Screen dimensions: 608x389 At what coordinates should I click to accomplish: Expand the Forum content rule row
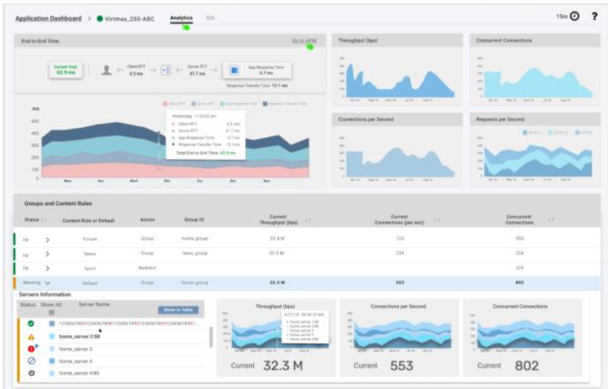(47, 239)
